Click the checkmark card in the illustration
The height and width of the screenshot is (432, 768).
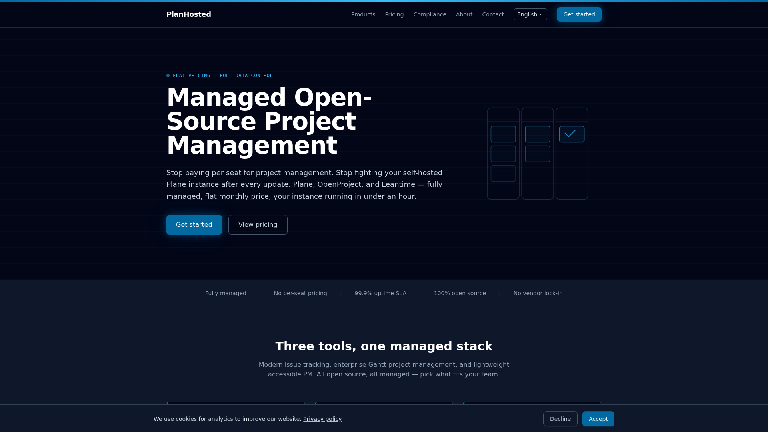(x=572, y=134)
